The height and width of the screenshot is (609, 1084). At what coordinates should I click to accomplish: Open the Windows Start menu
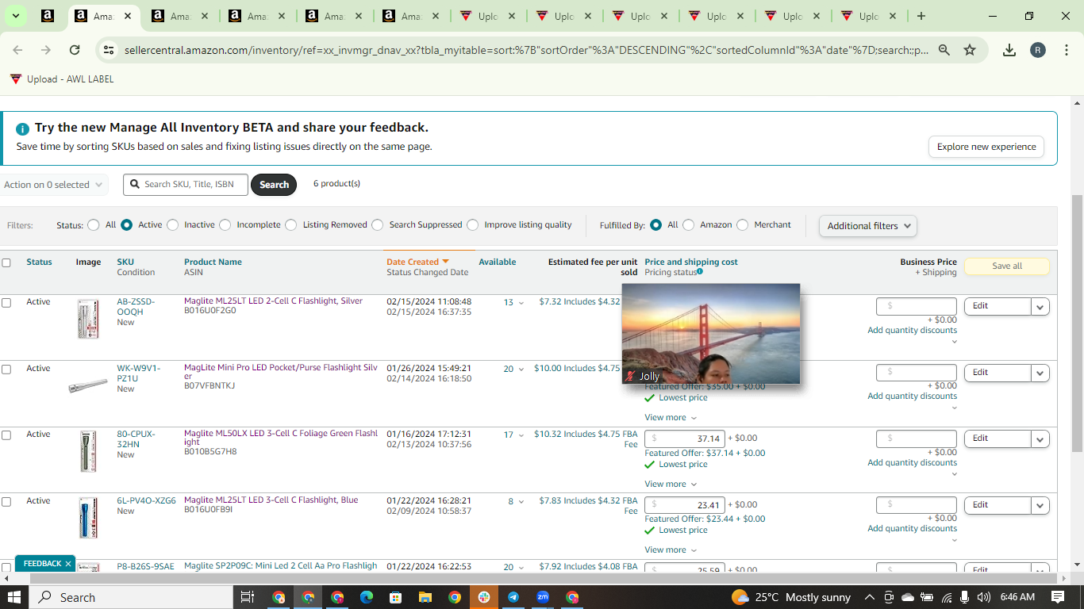pos(13,597)
